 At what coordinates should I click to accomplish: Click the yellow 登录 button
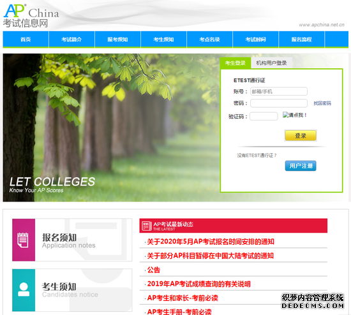301,136
